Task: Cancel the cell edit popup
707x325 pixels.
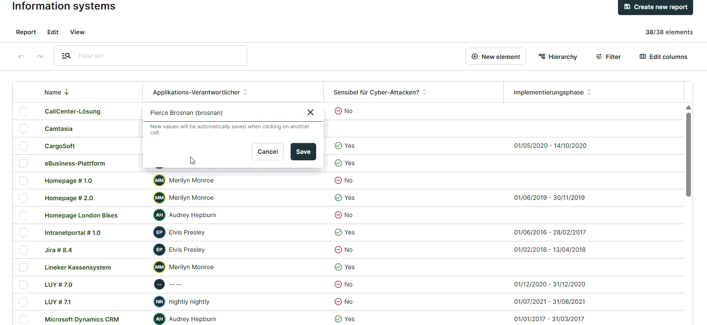Action: (268, 152)
